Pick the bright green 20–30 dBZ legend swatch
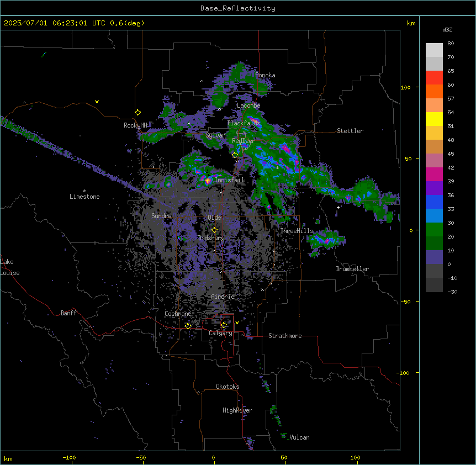The width and height of the screenshot is (476, 465). coord(434,230)
